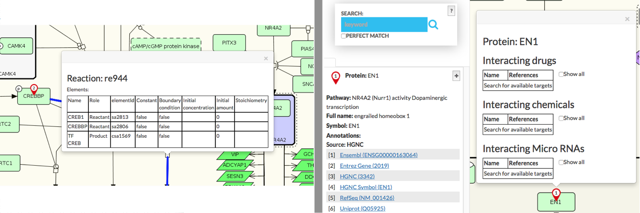Check Show all for Interacting Micro RNAs

tap(561, 163)
